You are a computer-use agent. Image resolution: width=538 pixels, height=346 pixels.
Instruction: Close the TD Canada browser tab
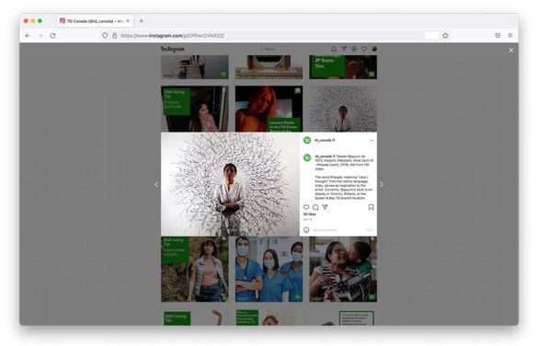click(128, 21)
